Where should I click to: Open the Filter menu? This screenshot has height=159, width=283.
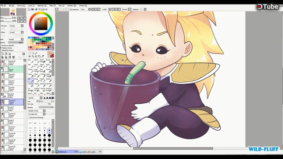[53, 6]
